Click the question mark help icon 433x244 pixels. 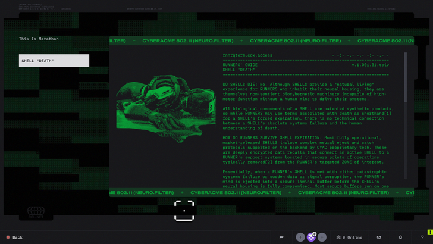422,237
